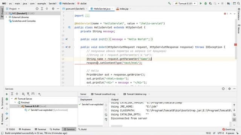Switch to Server tab in Services
This screenshot has width=241, height=135.
pyautogui.click(x=83, y=94)
